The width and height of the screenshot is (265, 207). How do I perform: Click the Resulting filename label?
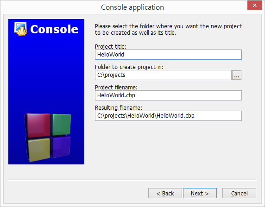[119, 107]
